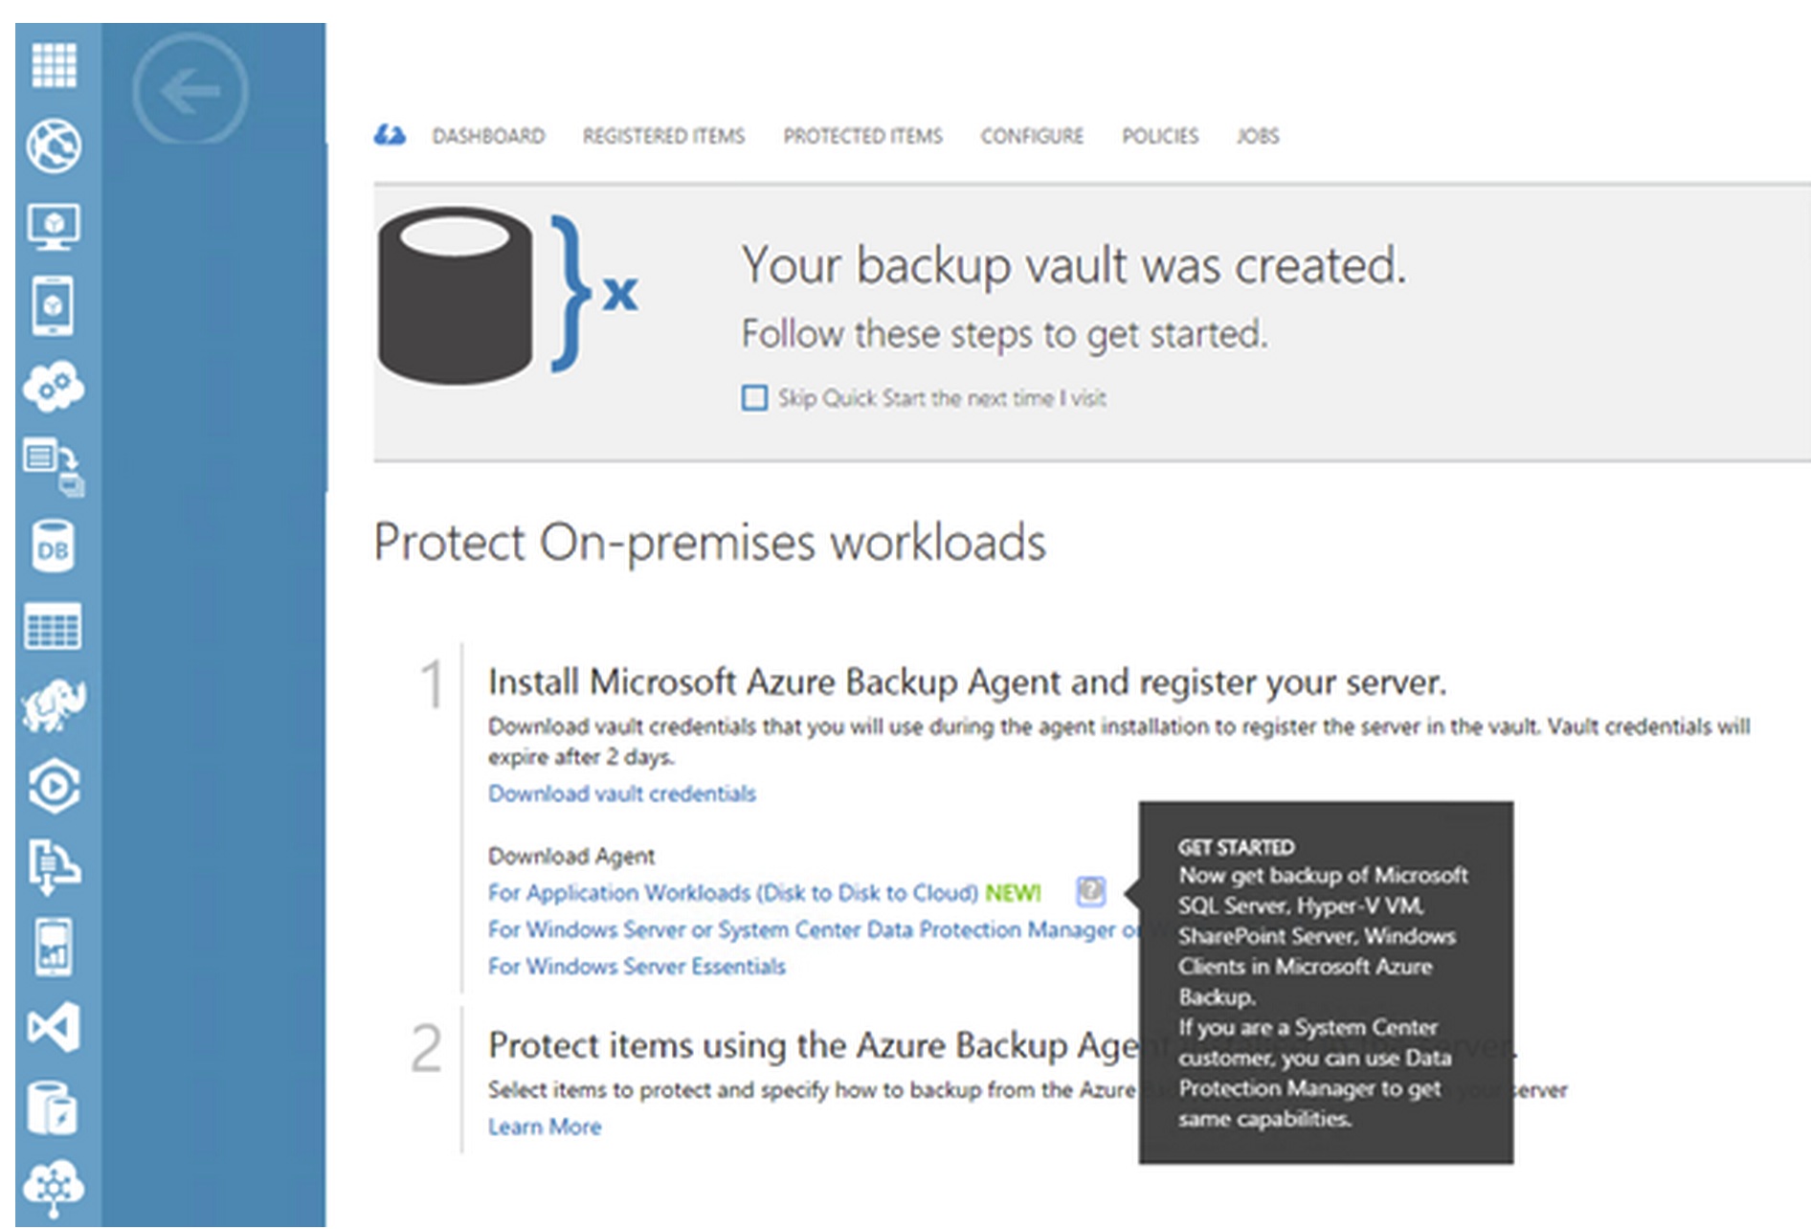Click the back arrow button

pos(190,92)
